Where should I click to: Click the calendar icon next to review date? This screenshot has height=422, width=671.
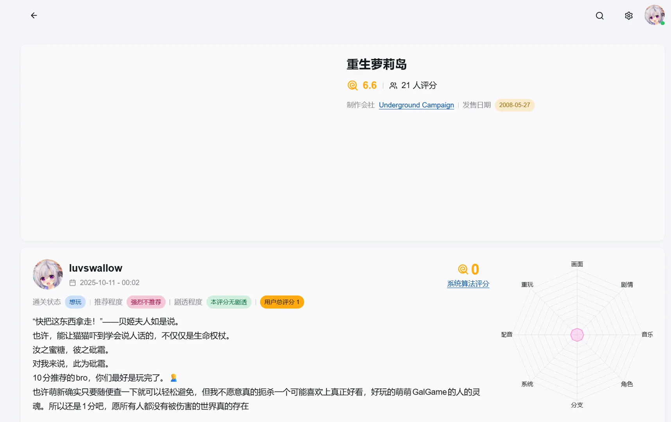pyautogui.click(x=73, y=283)
